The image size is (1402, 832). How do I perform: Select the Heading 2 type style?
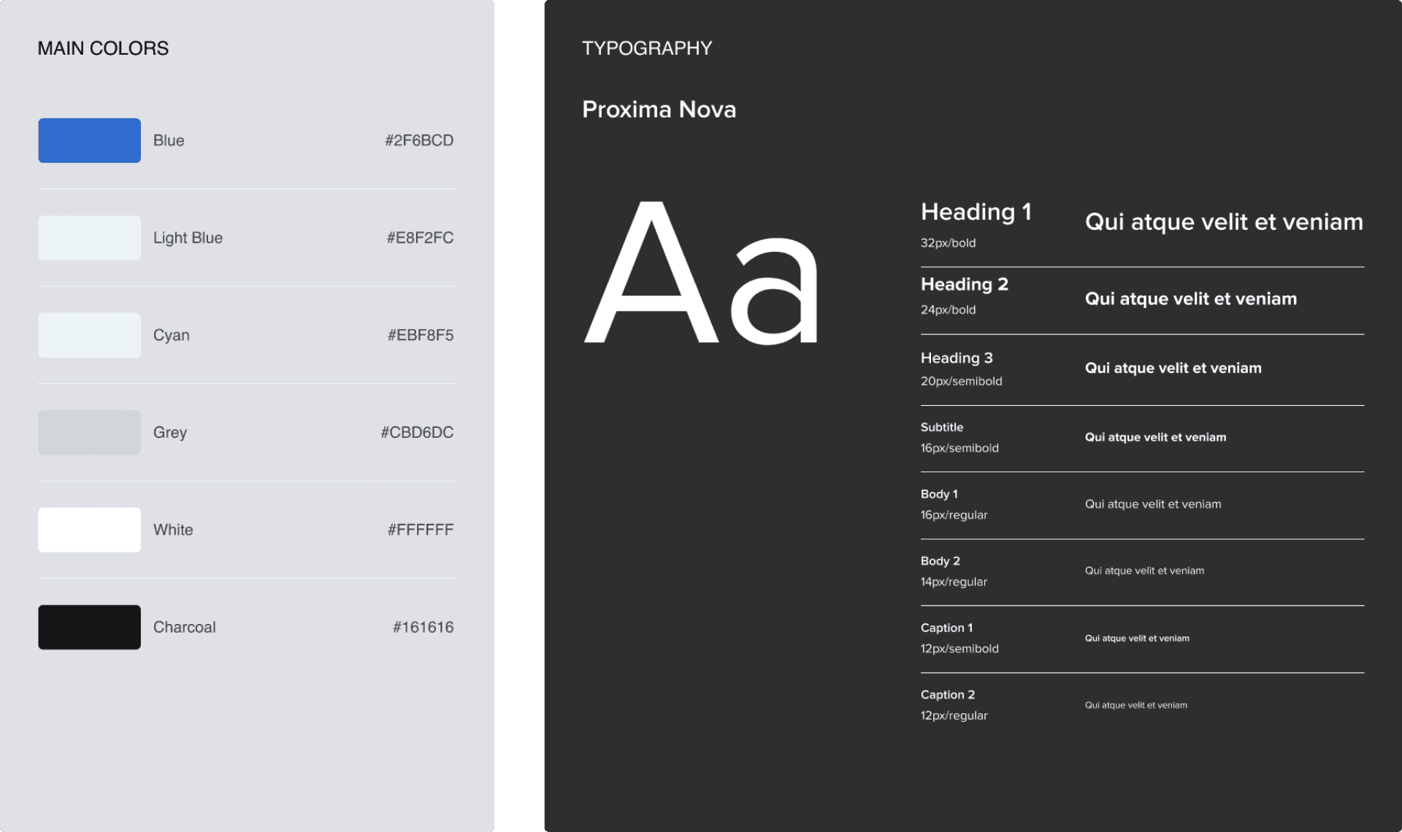964,284
